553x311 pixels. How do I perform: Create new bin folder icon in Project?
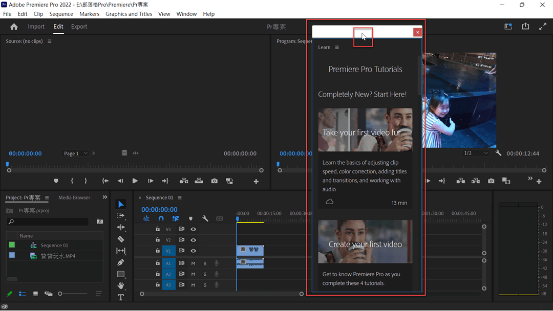tap(100, 221)
